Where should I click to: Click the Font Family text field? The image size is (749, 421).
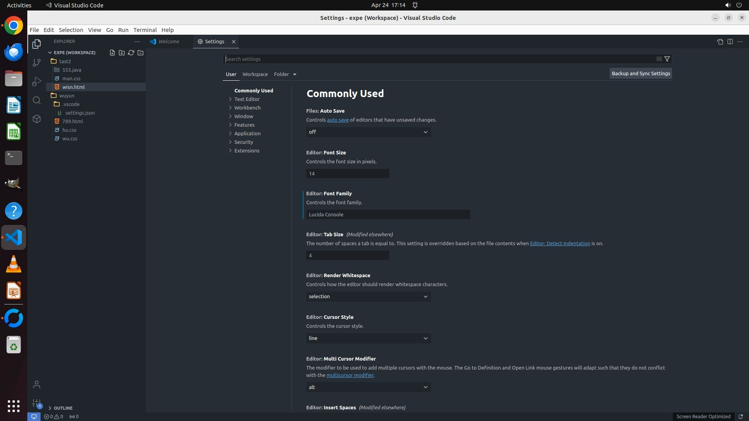(388, 214)
